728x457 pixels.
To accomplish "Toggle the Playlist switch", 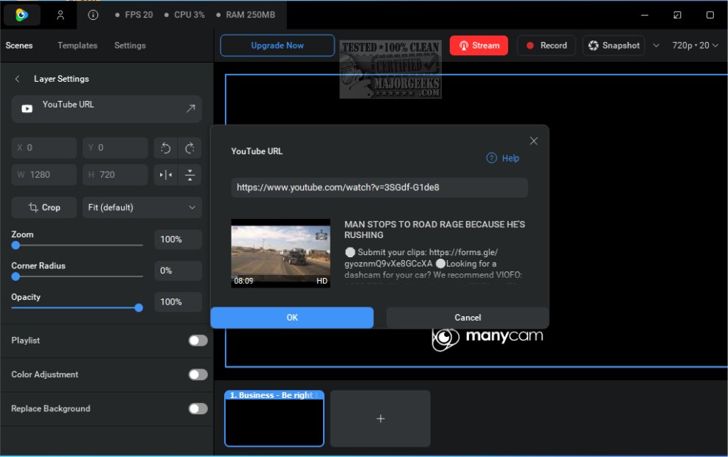I will pos(198,341).
